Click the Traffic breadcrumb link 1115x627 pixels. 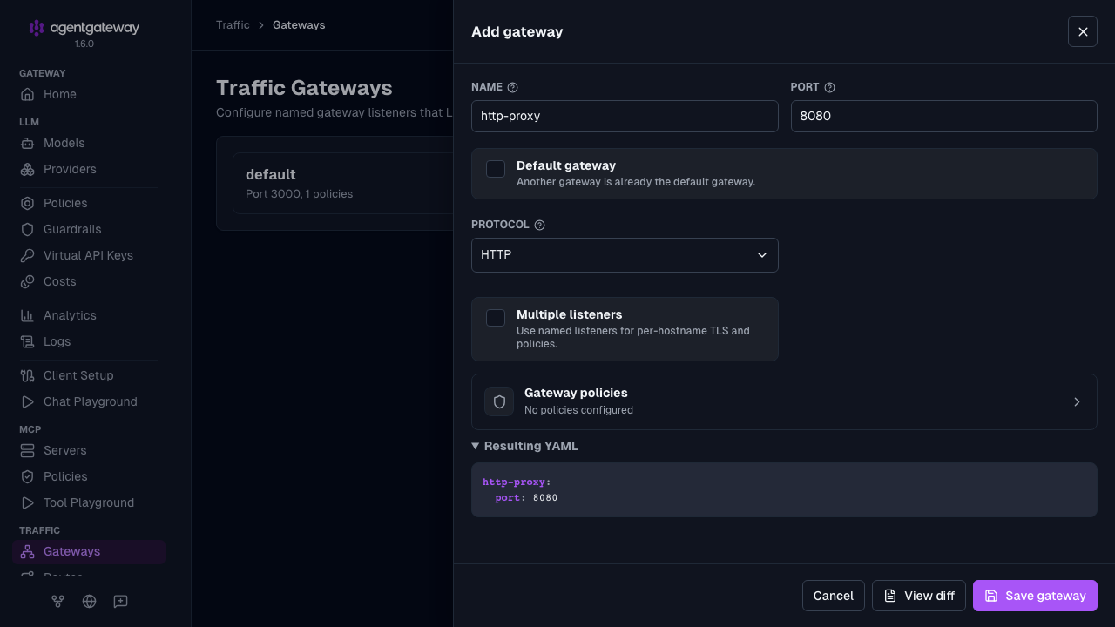[233, 25]
